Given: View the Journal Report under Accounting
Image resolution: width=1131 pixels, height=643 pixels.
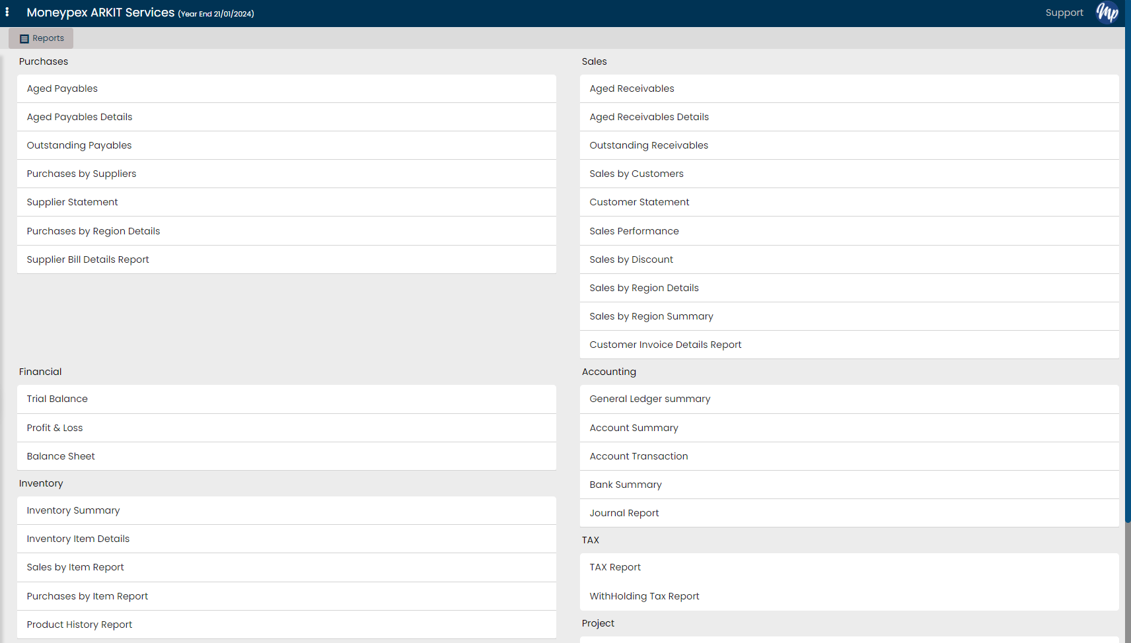Looking at the screenshot, I should pyautogui.click(x=624, y=513).
